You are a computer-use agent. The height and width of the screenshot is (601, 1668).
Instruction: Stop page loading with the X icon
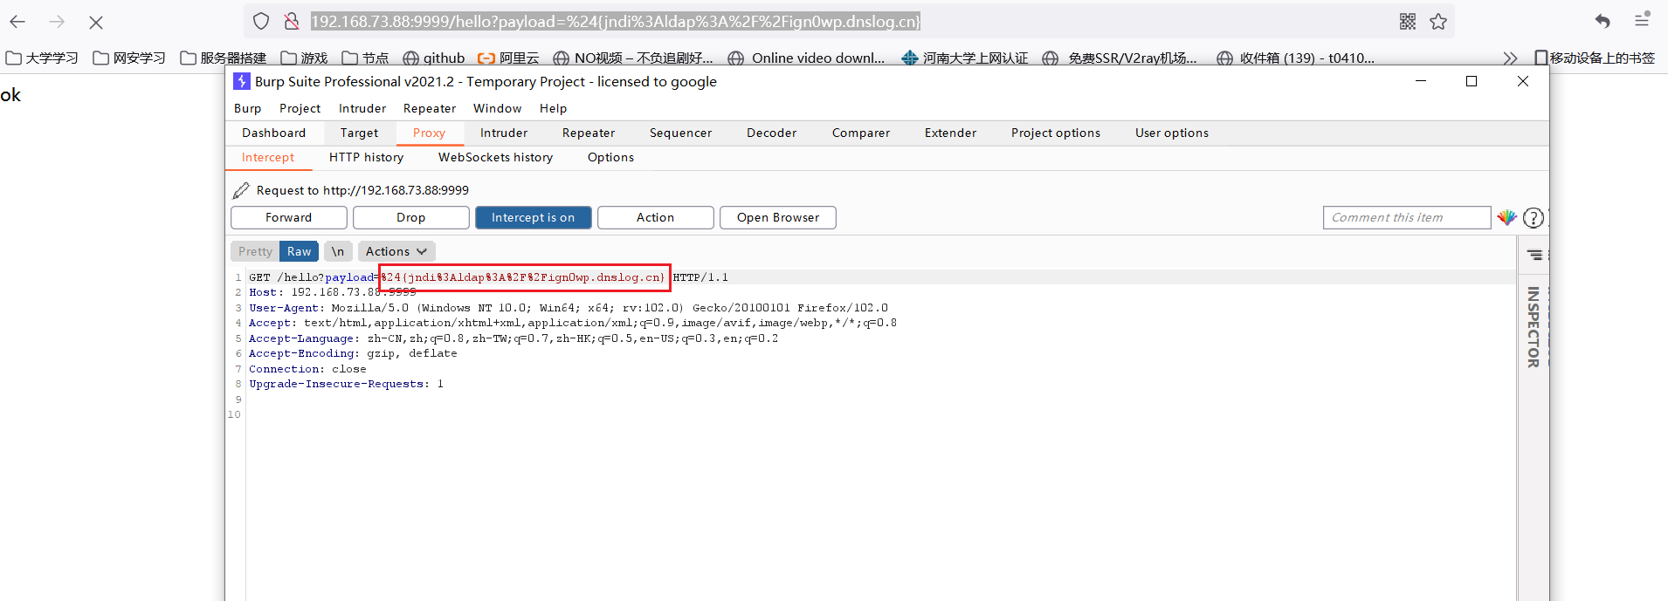point(96,22)
